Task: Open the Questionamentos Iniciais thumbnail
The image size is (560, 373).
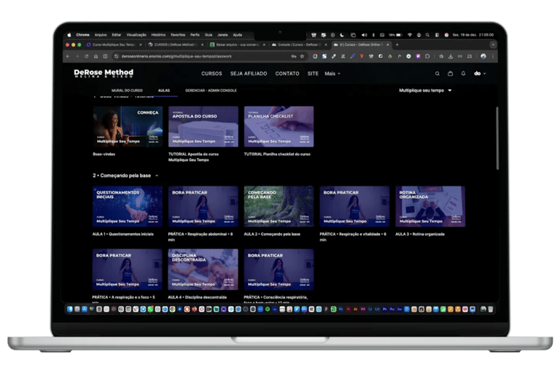Action: [128, 206]
